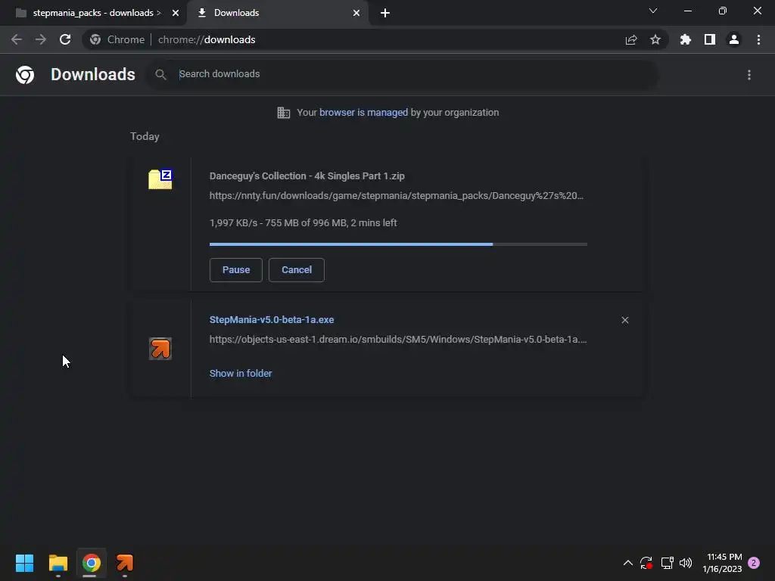
Task: Click the search magnifier icon in Downloads
Action: coord(160,75)
